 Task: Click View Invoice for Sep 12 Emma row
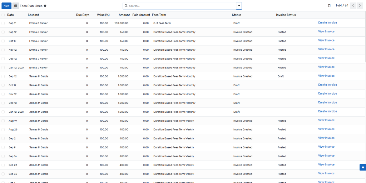[x=326, y=31]
